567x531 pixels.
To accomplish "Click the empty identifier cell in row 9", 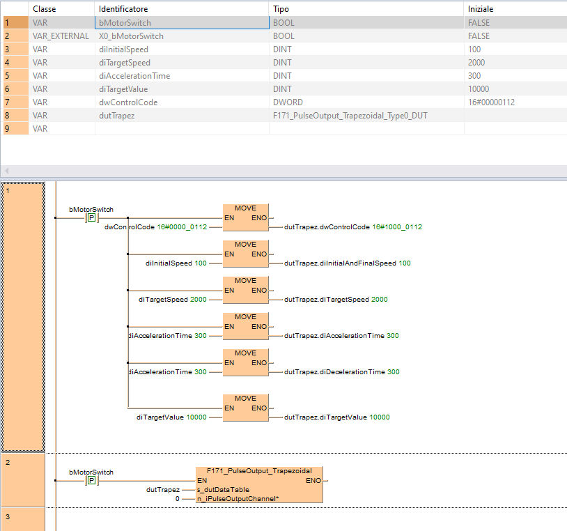I will [x=181, y=129].
